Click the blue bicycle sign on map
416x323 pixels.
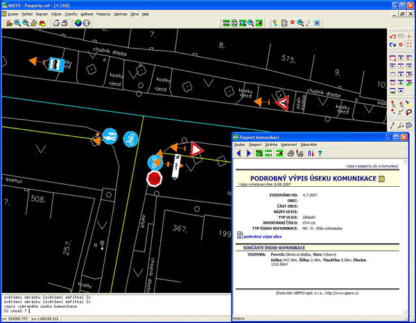[x=130, y=139]
